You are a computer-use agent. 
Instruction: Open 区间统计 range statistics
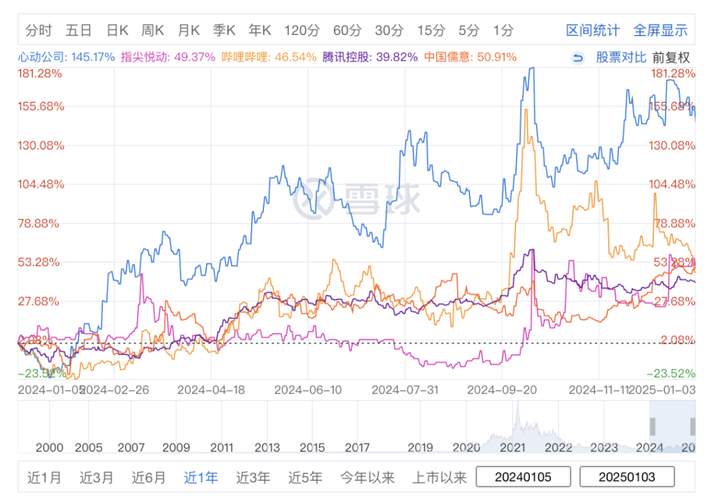point(592,30)
